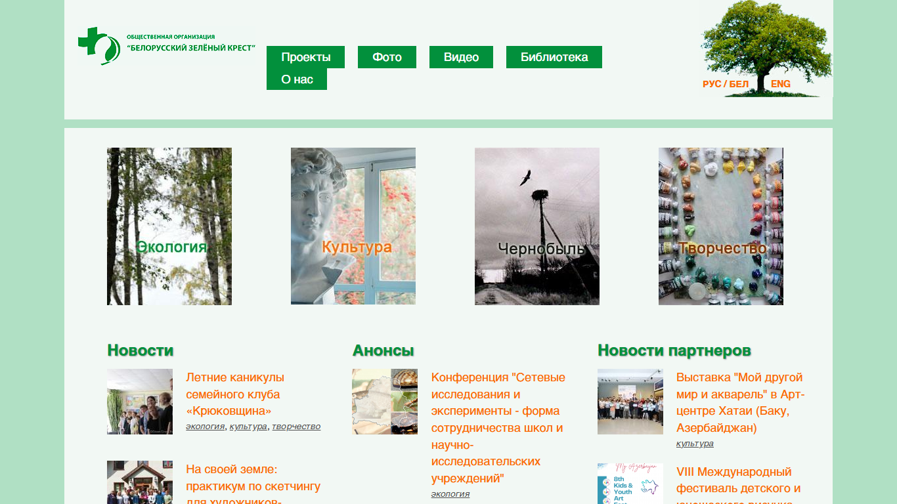Open article Летние каникулы семейного клуба «Крюковщина»

click(x=235, y=394)
